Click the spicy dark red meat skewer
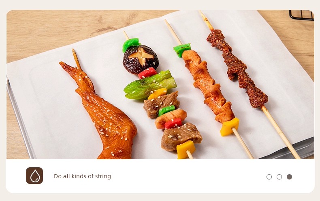320x201 pixels. pos(237,67)
